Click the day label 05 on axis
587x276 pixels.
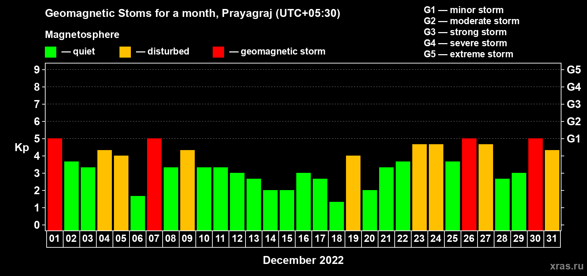(121, 238)
